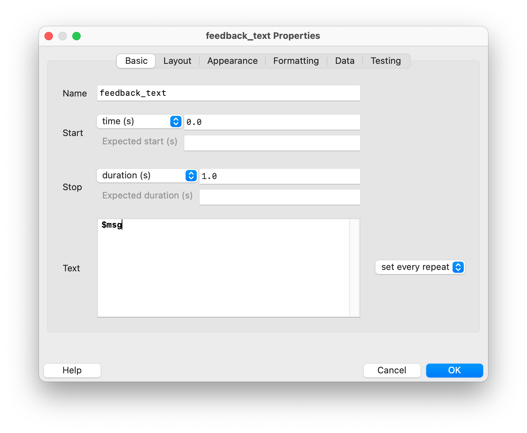The width and height of the screenshot is (527, 433).
Task: Open the 'set every repeat' dropdown
Action: point(420,267)
